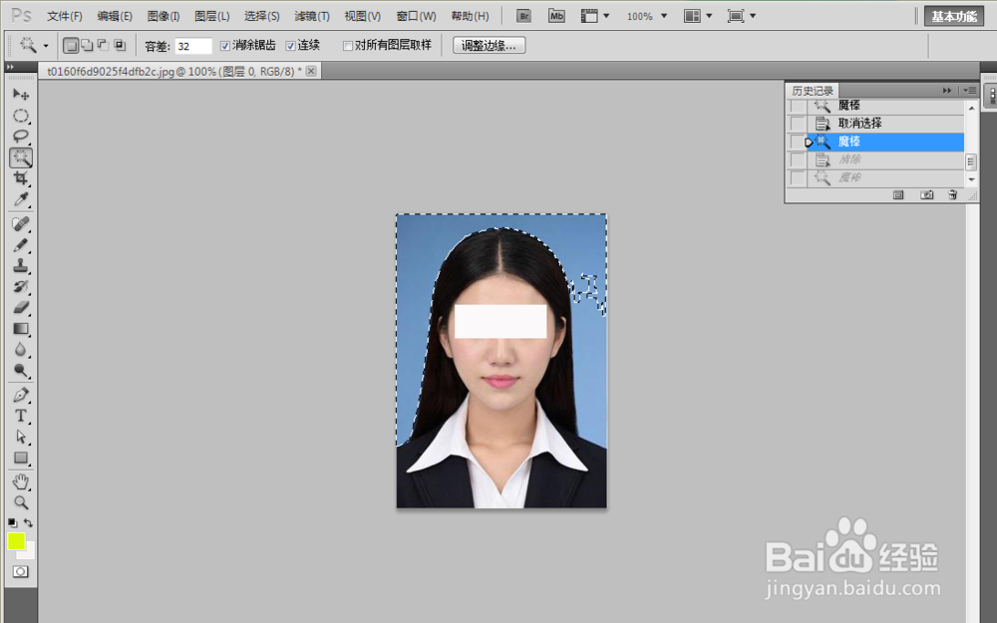997x623 pixels.
Task: Click the yellow foreground color swatch
Action: (x=15, y=540)
